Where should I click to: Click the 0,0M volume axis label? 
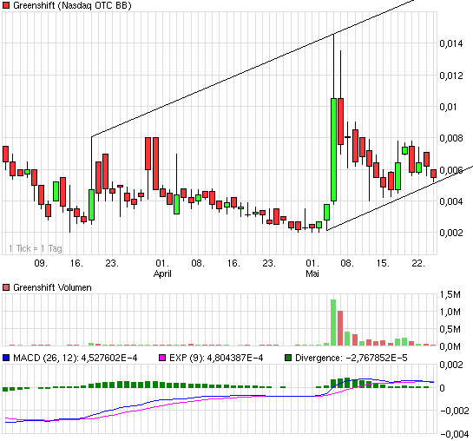(x=450, y=346)
